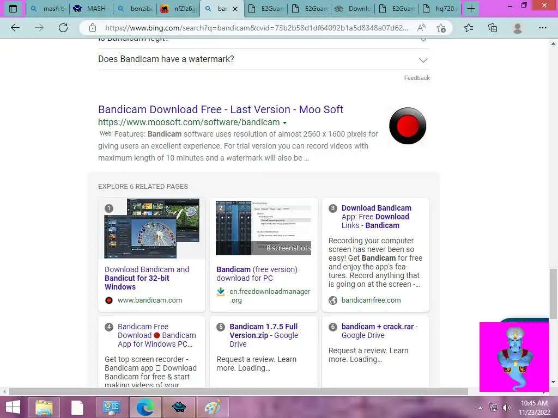Switch to the mash search tab

coord(47,9)
